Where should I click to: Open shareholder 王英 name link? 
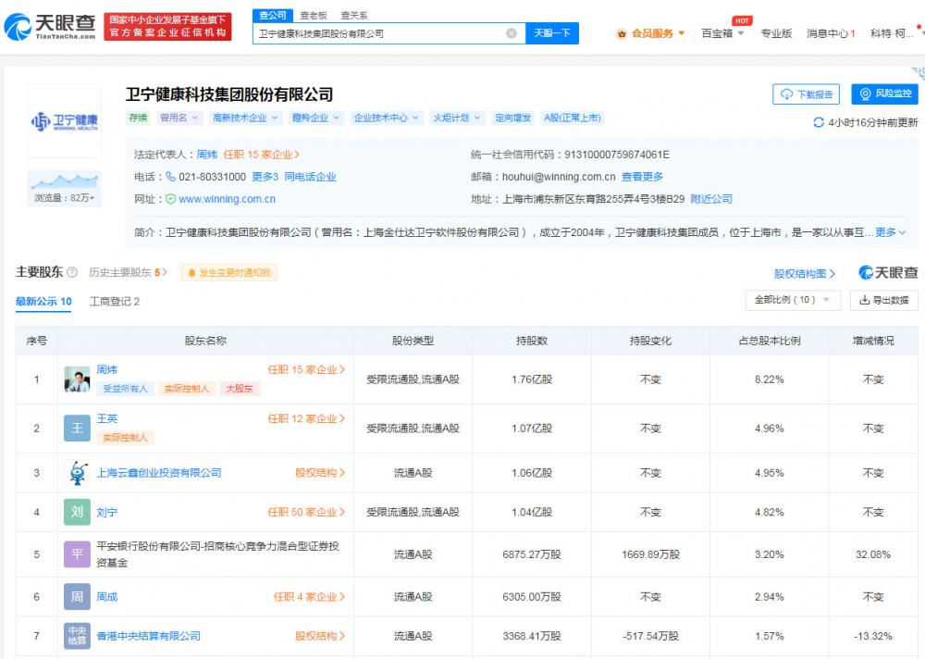[107, 418]
